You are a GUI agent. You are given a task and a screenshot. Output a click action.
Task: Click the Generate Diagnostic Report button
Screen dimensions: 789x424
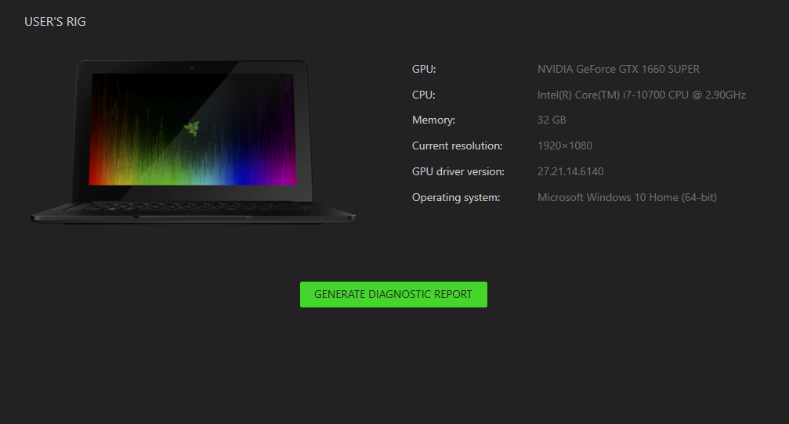point(393,294)
